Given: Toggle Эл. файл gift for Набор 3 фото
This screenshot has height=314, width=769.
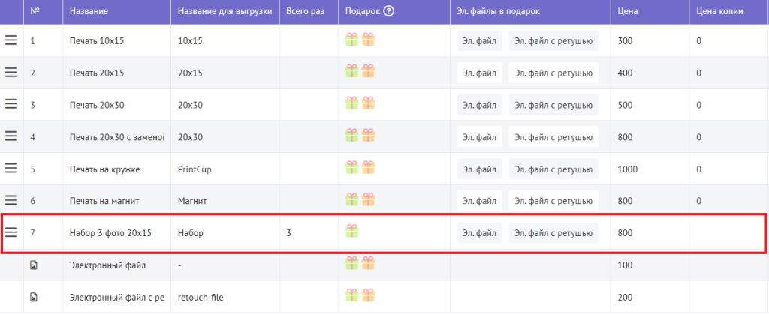Looking at the screenshot, I should tap(479, 233).
